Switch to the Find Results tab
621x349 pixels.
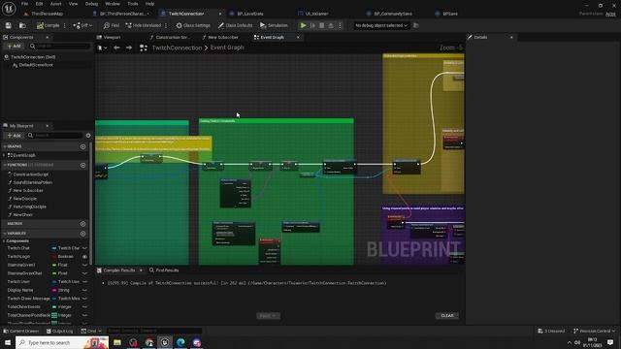coord(164,270)
